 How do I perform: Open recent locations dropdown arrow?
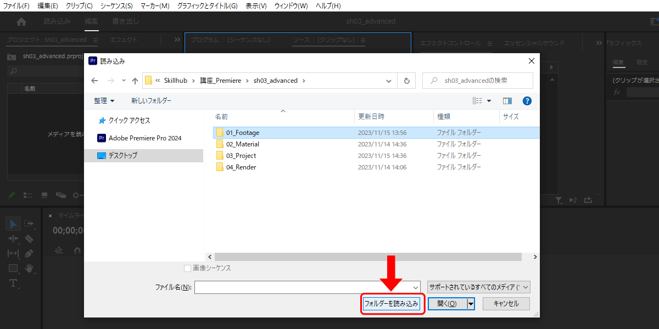[x=124, y=81]
